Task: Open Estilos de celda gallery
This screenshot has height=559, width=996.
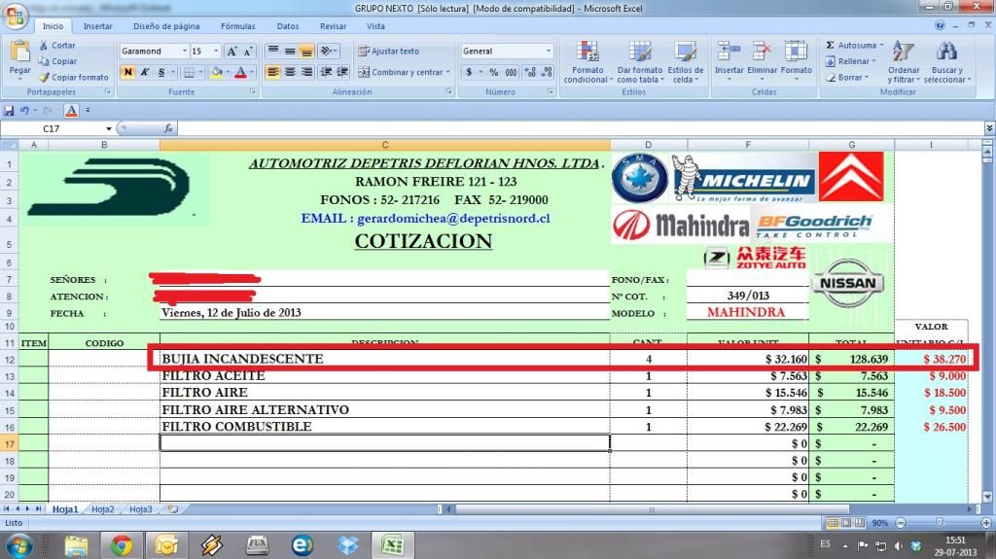Action: 685,61
